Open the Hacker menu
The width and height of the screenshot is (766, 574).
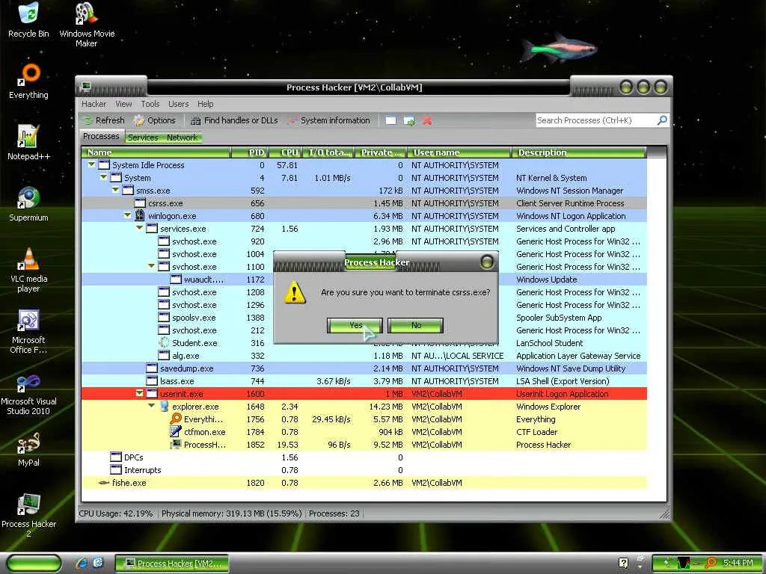coord(94,104)
